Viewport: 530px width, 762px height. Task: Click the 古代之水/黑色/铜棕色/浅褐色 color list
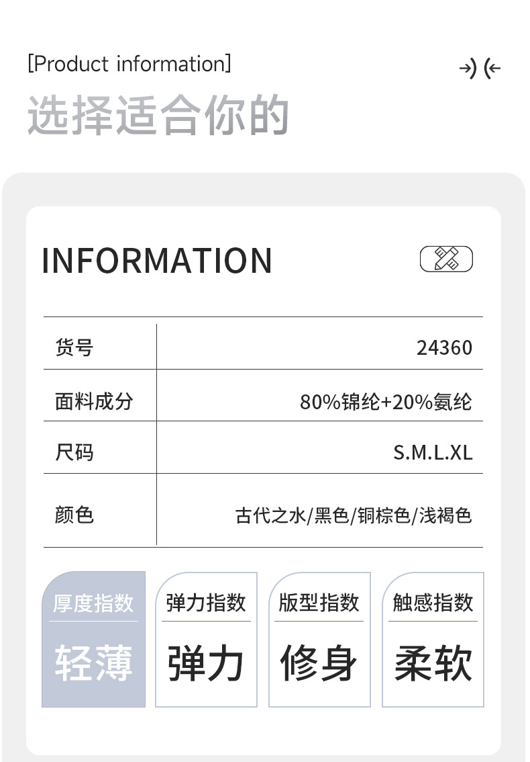[354, 515]
